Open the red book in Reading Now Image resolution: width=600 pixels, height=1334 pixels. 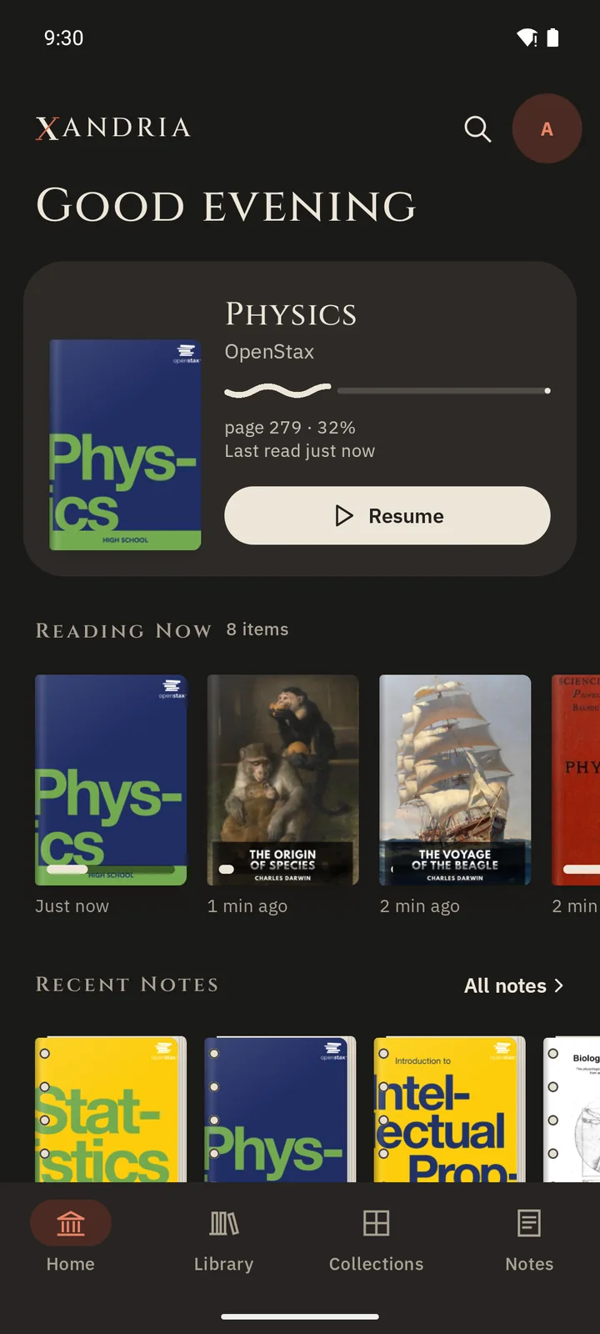pos(576,780)
